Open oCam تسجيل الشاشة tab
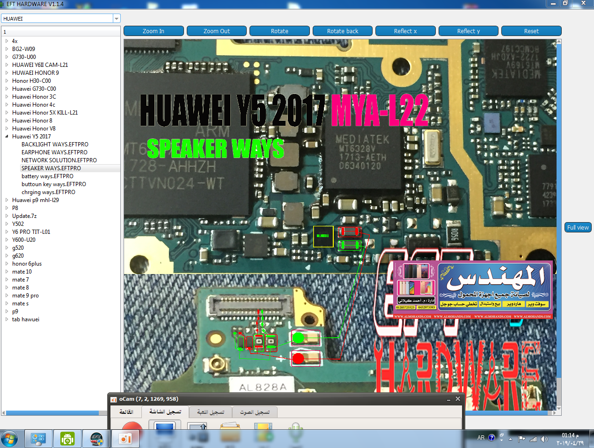This screenshot has height=448, width=594. (165, 412)
